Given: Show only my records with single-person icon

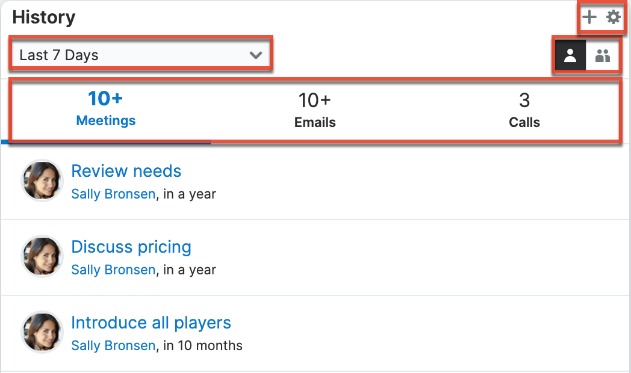Looking at the screenshot, I should (570, 56).
